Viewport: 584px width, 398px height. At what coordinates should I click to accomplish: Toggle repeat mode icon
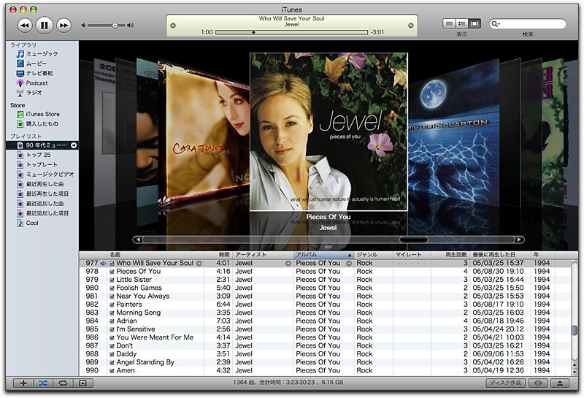pos(64,383)
